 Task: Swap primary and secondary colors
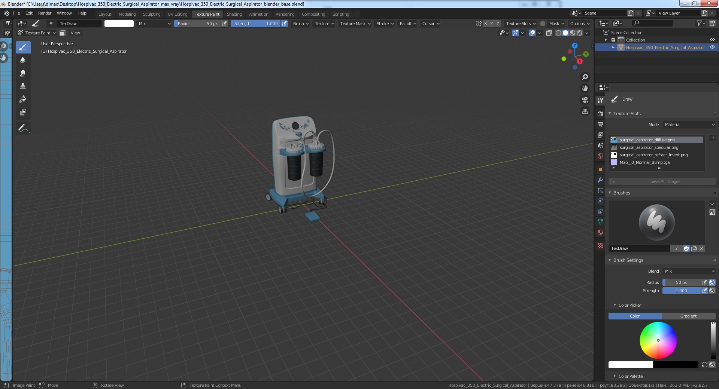tap(704, 365)
